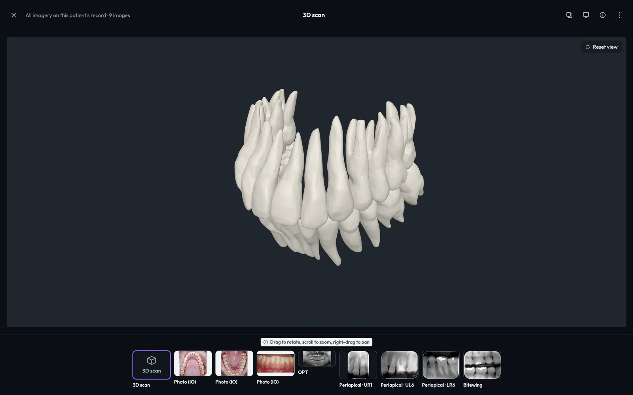Click the 3D teeth model

click(x=328, y=178)
